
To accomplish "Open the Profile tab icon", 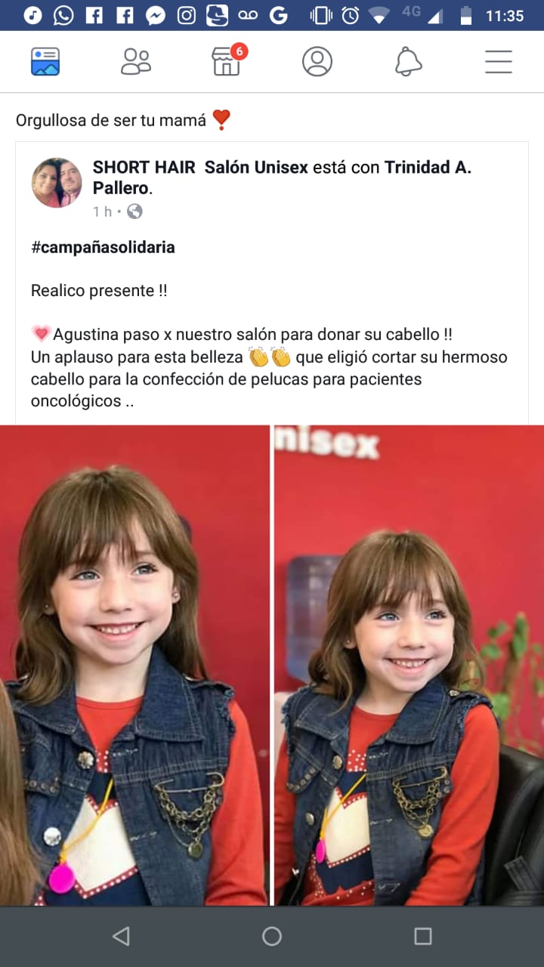I will (317, 61).
